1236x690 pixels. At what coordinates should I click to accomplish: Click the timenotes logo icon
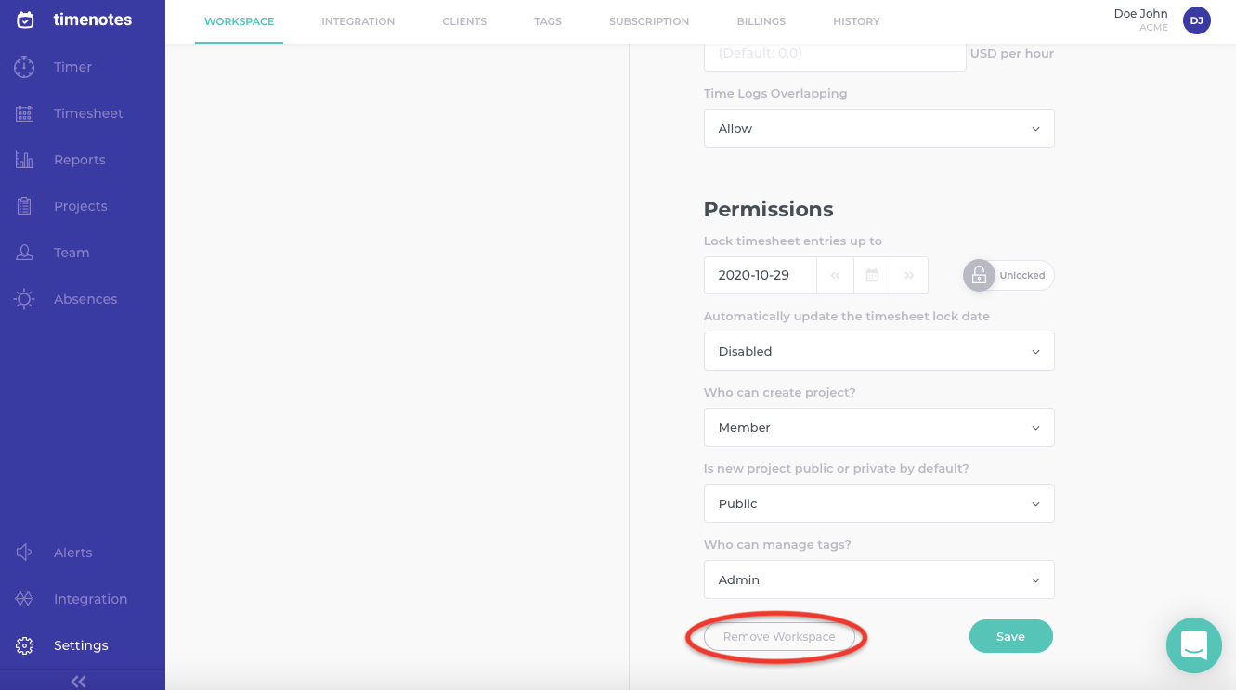(x=25, y=20)
